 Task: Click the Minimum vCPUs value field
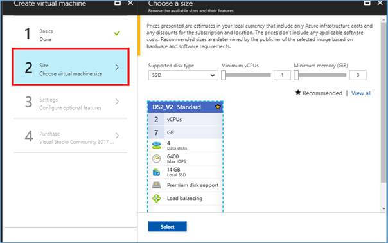[x=282, y=75]
